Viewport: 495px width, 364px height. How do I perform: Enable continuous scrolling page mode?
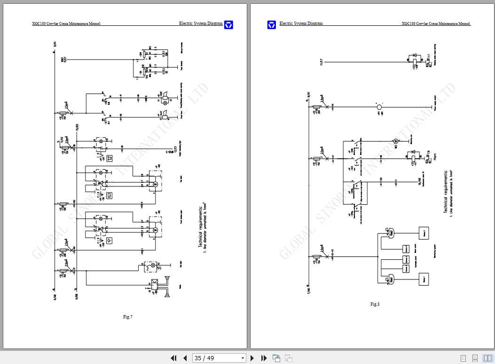tap(475, 358)
